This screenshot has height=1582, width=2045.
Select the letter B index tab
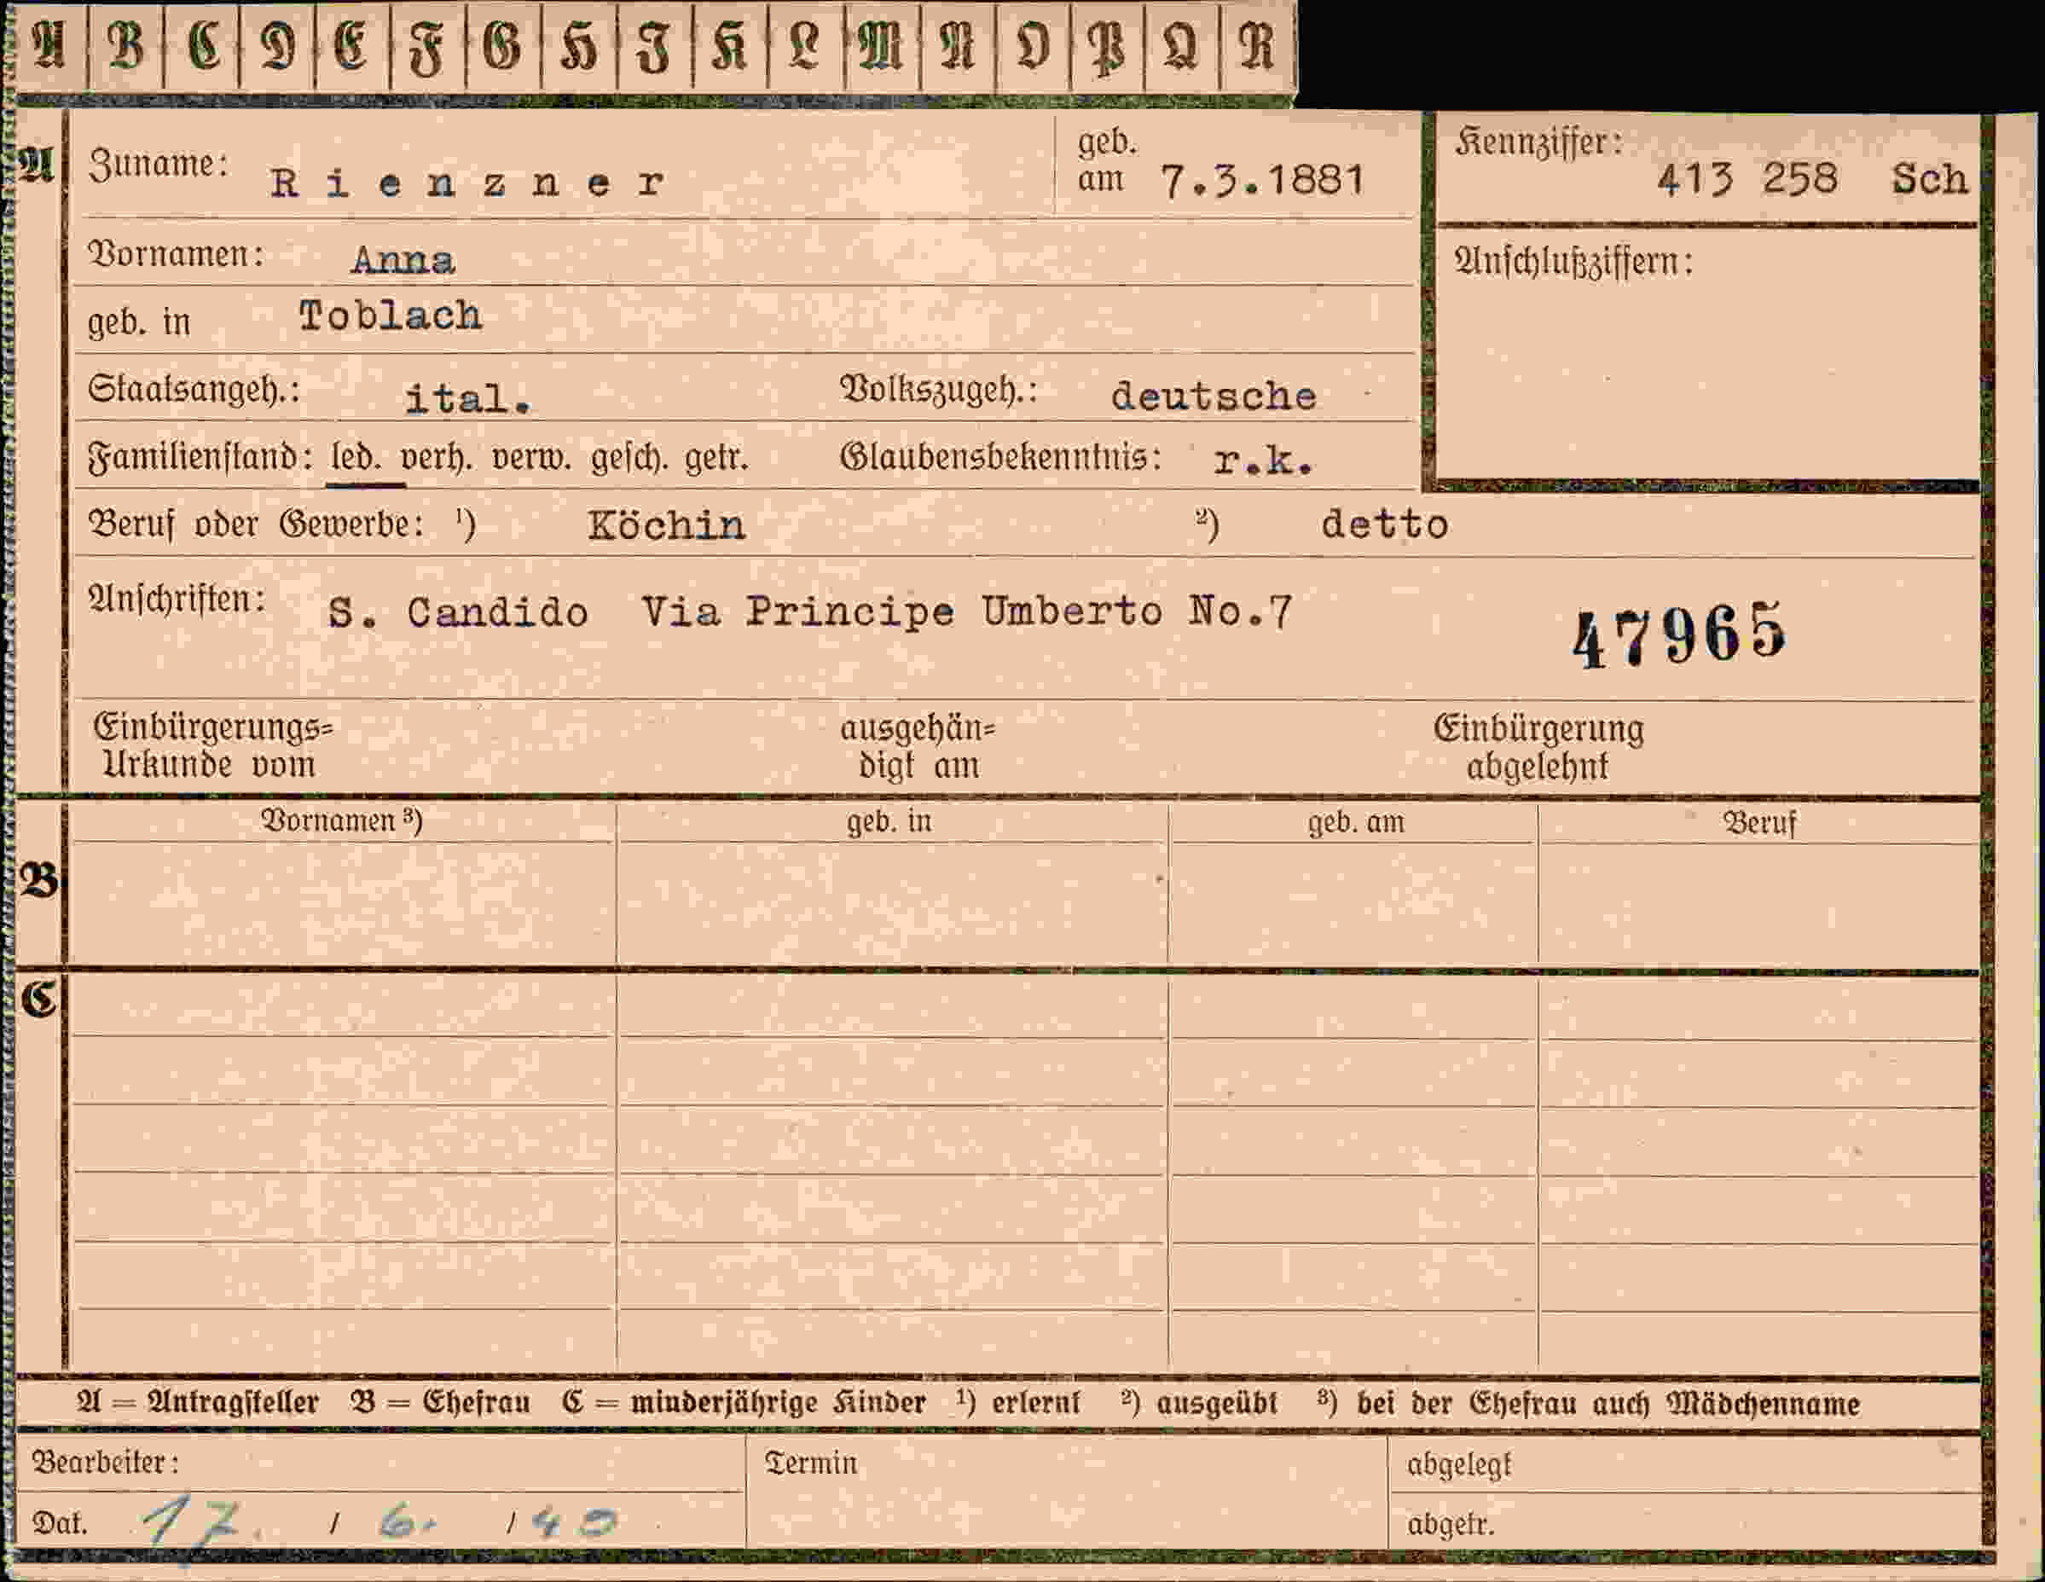pyautogui.click(x=125, y=47)
